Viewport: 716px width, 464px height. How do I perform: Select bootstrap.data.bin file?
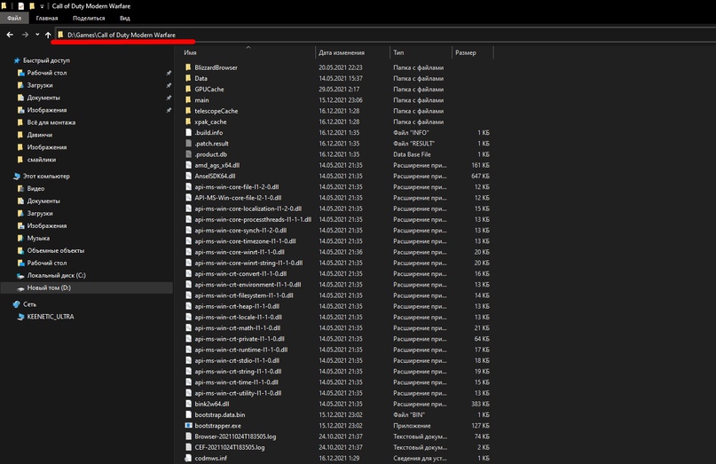click(220, 414)
